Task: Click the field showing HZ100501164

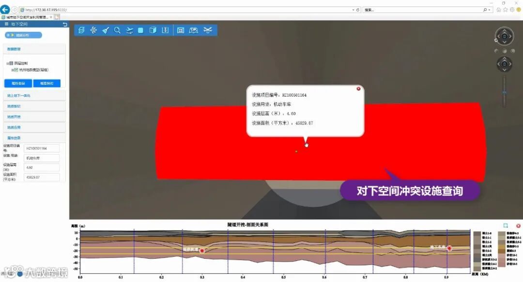Action: click(42, 148)
